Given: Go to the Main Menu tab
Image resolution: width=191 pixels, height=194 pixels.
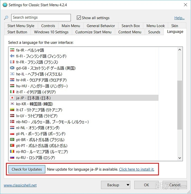Looking at the screenshot, I should click(71, 26).
